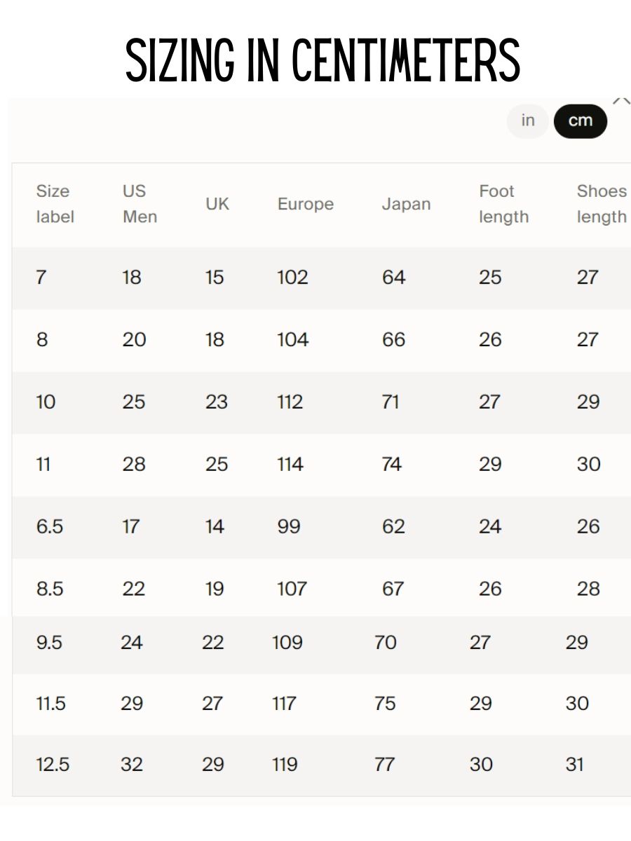Viewport: 631px width, 841px height.
Task: Select the size label 8.5 row
Action: 321,589
